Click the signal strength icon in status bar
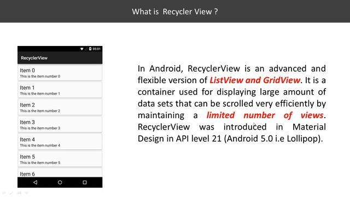Image resolution: width=350 pixels, height=197 pixels. [x=86, y=49]
